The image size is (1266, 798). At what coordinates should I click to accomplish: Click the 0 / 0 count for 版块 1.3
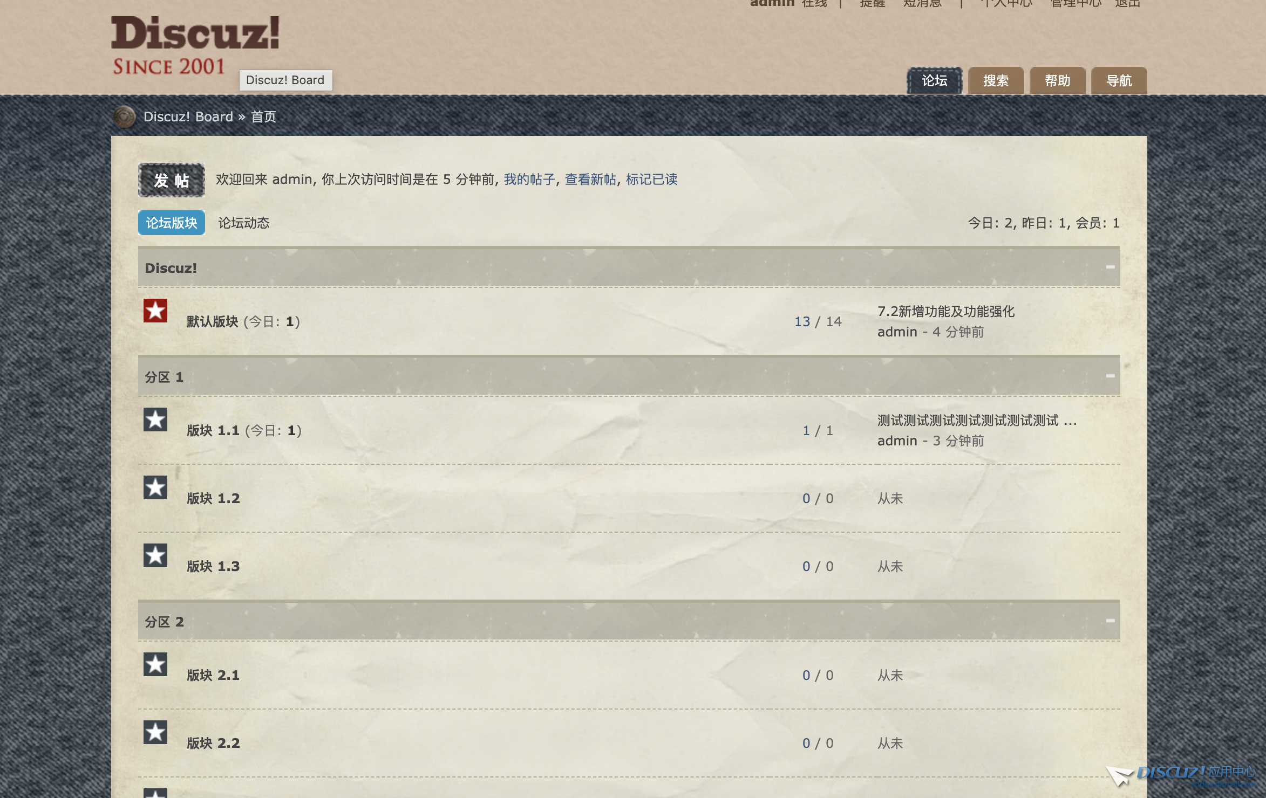pyautogui.click(x=818, y=567)
